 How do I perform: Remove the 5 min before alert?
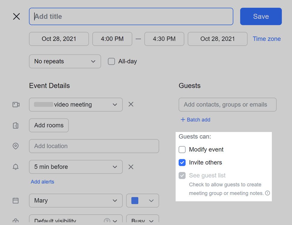coord(131,167)
